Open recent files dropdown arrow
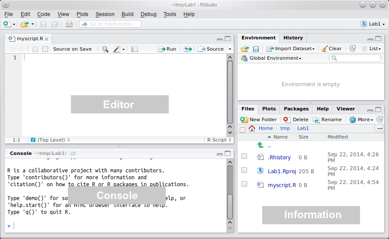 (x=32, y=24)
